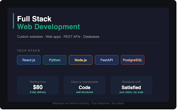Click "Message me before ordering" footer text
179x112 pixels.
(71, 103)
